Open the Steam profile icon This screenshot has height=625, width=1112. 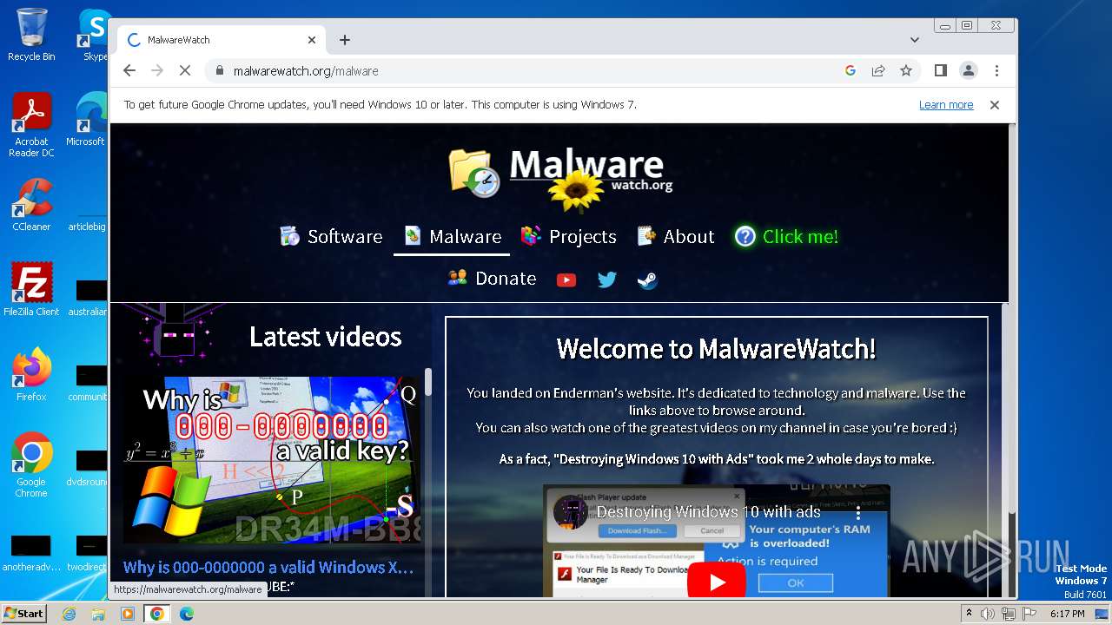[647, 280]
